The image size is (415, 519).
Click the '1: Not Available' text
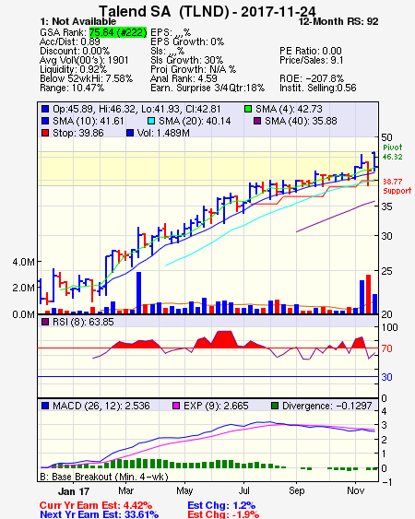point(77,21)
